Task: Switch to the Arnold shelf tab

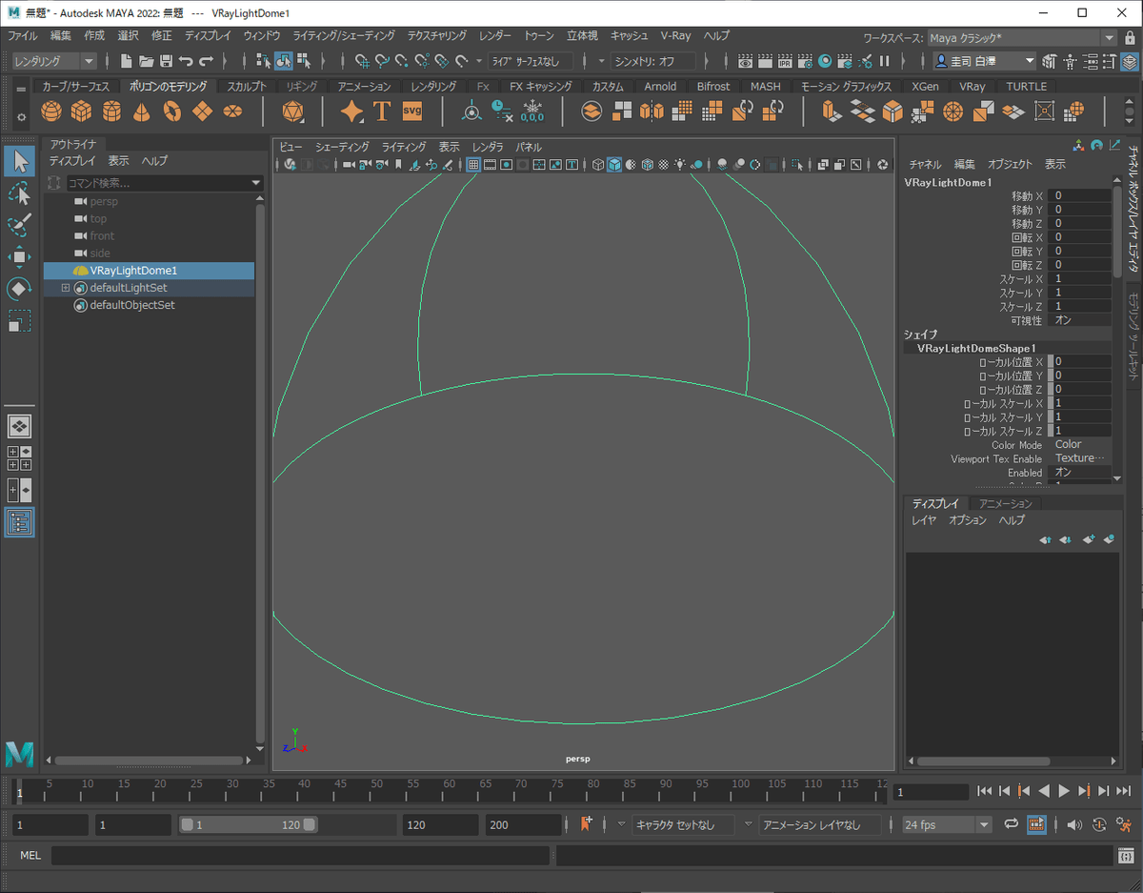Action: point(660,86)
